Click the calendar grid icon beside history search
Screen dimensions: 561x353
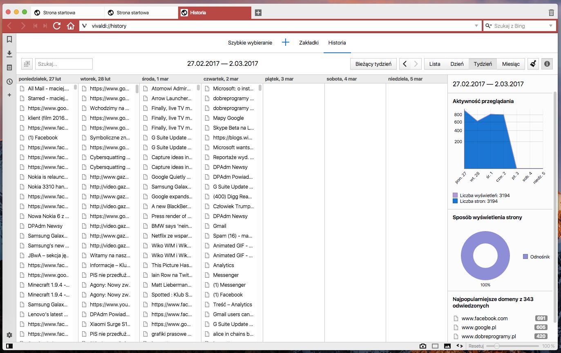click(x=27, y=64)
